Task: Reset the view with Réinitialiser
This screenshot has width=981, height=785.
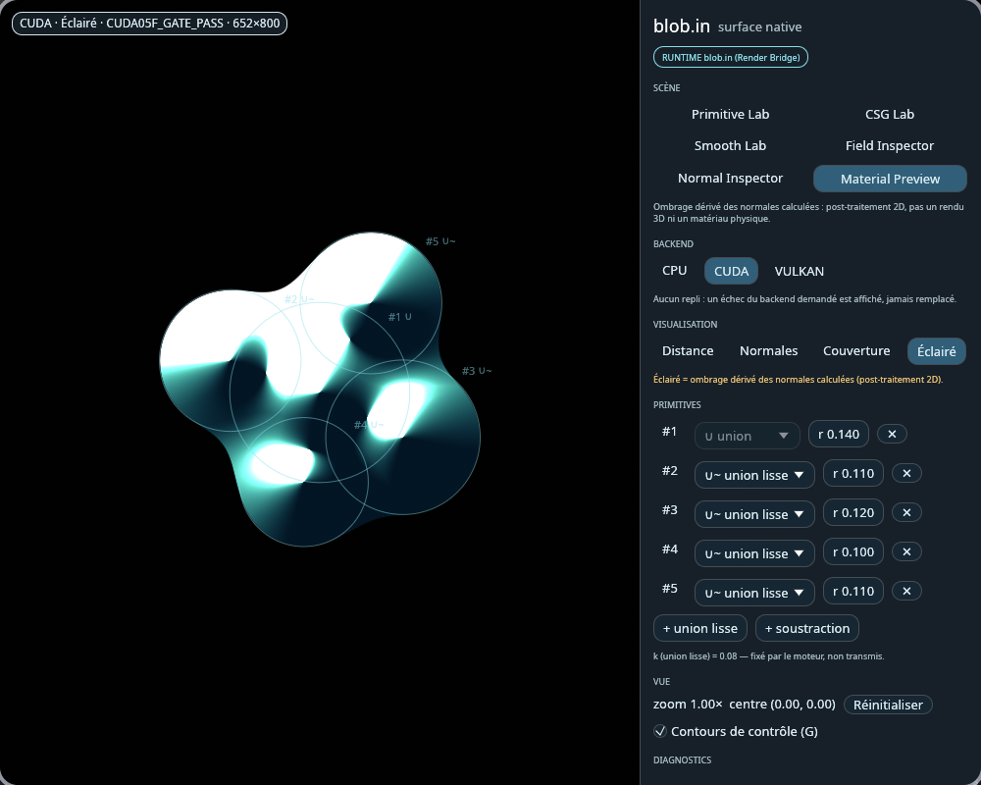Action: (x=888, y=705)
